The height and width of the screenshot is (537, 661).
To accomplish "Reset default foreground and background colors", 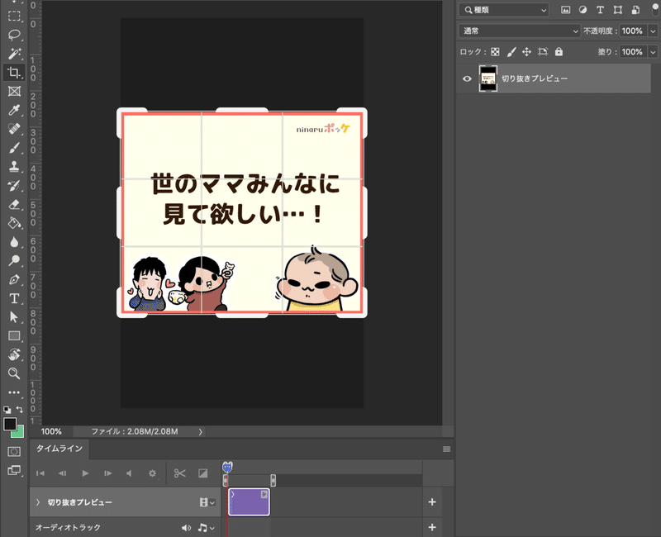I will [7, 409].
